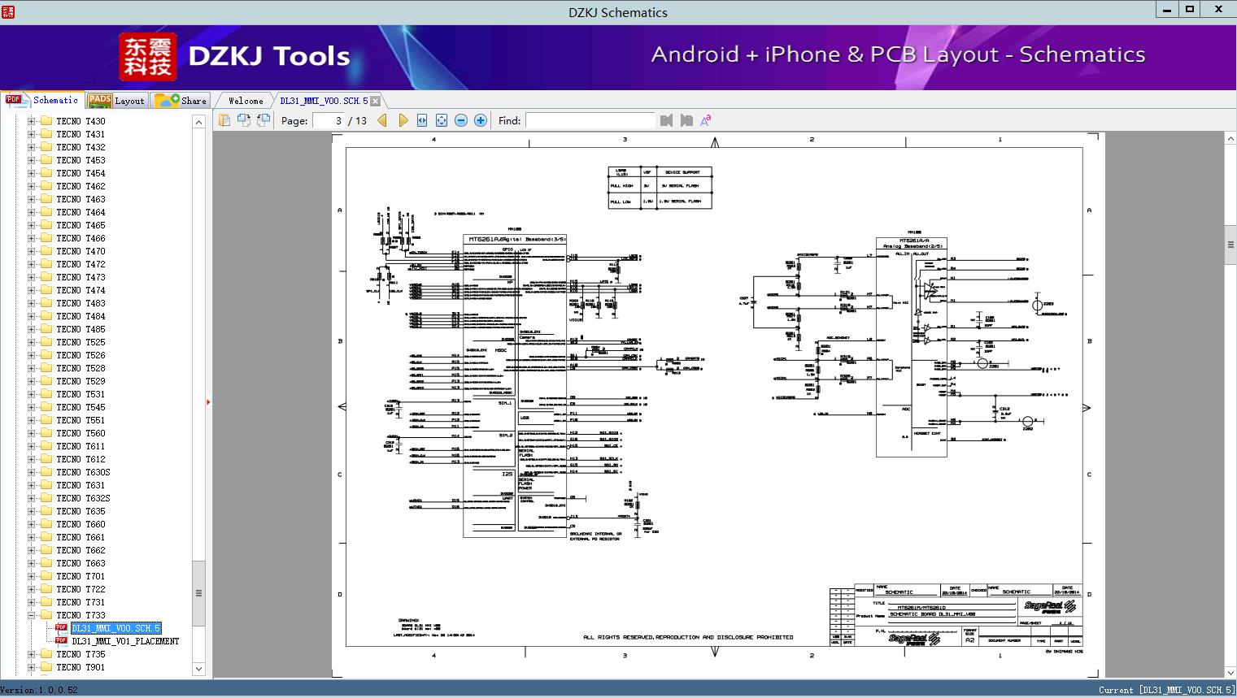Open DL31_MMI_V01_PLACEMENT file
1237x698 pixels.
point(125,641)
